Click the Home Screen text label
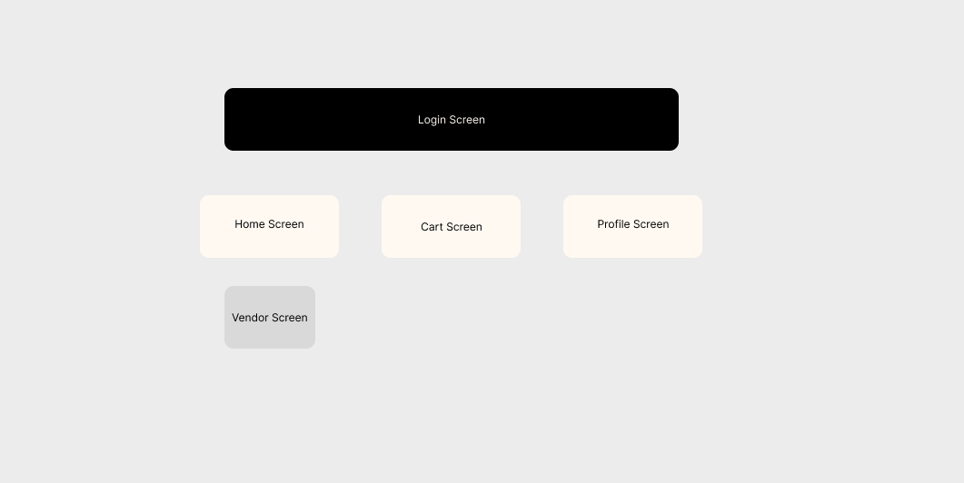This screenshot has width=964, height=483. click(269, 224)
